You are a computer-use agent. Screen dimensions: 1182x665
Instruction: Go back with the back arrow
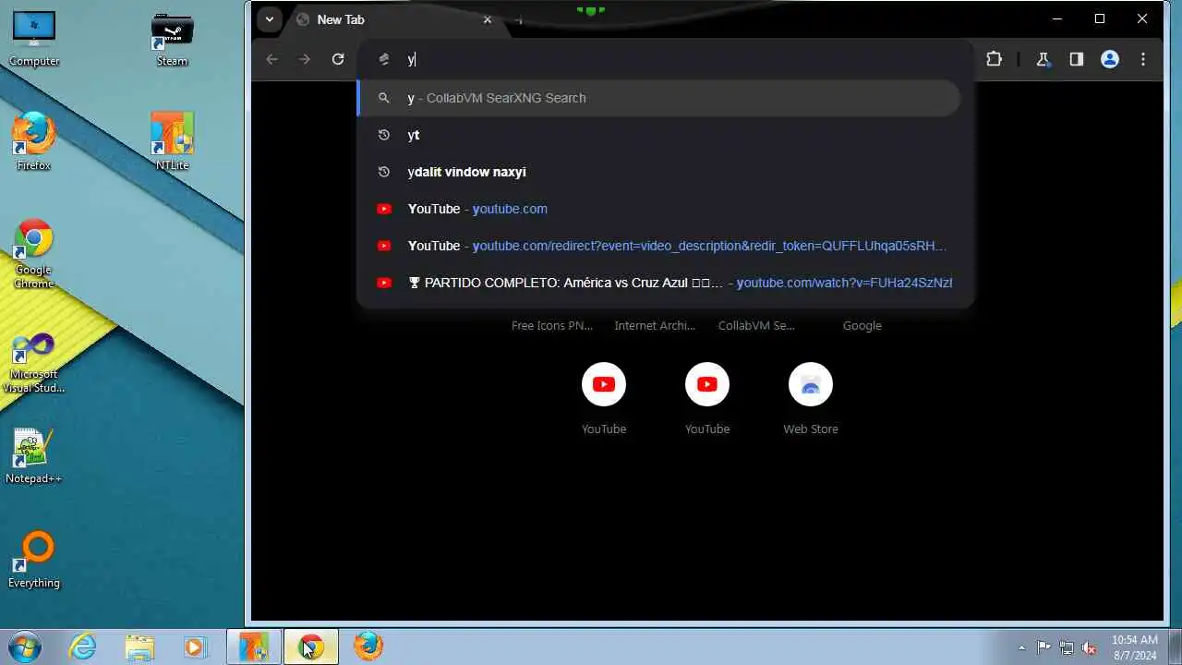click(271, 59)
